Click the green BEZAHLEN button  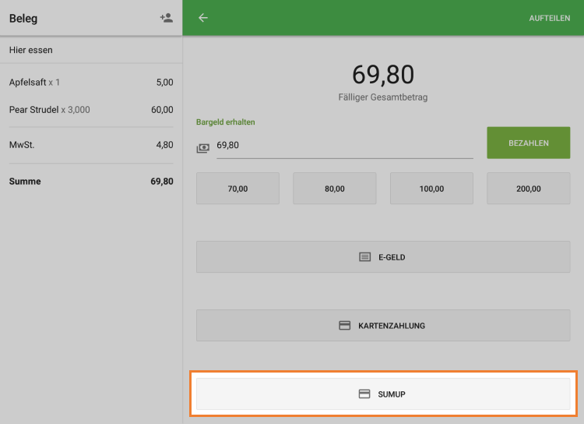click(528, 143)
